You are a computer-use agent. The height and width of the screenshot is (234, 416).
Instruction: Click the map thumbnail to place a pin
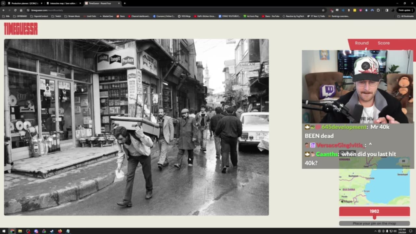point(374,187)
